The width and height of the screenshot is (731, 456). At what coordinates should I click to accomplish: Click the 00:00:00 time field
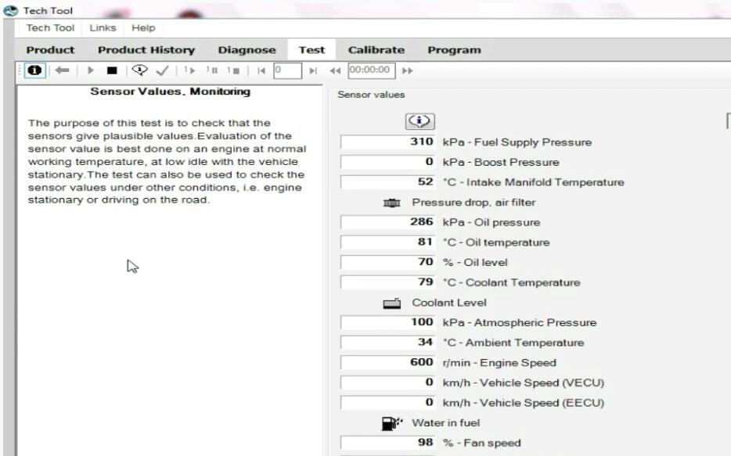(x=372, y=70)
